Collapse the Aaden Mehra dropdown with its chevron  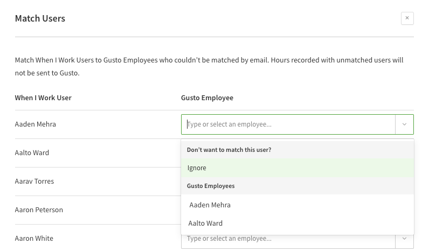pos(404,124)
